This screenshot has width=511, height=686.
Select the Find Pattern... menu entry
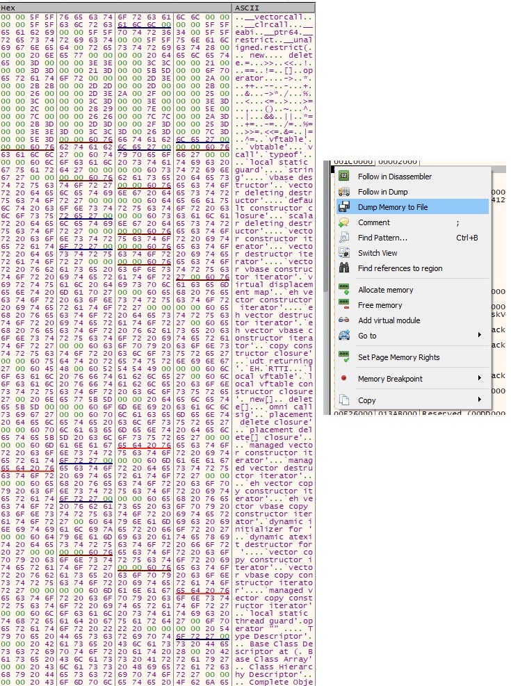tap(382, 238)
